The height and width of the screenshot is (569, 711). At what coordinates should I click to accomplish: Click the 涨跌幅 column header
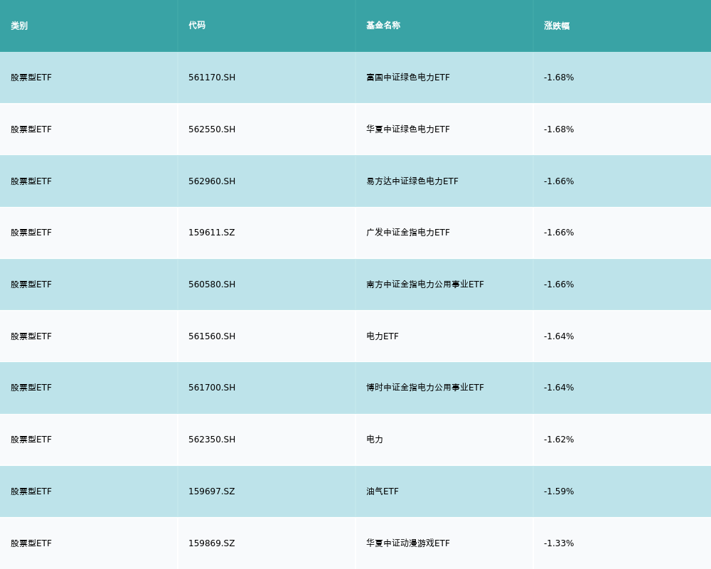click(x=557, y=26)
